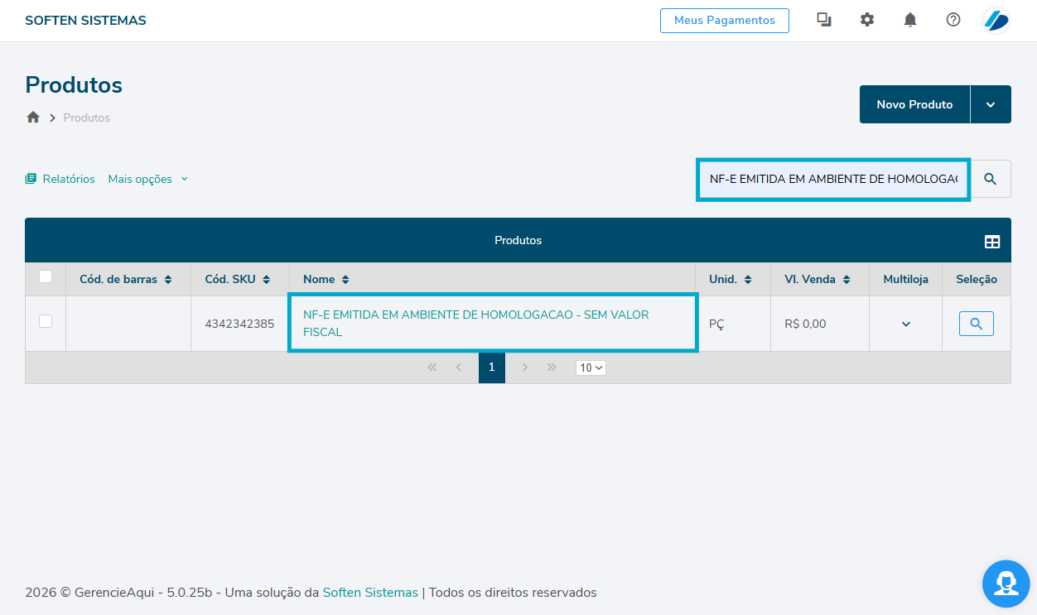Viewport: 1037px width, 615px height.
Task: Expand the Multiloja chevron in product row
Action: [905, 324]
